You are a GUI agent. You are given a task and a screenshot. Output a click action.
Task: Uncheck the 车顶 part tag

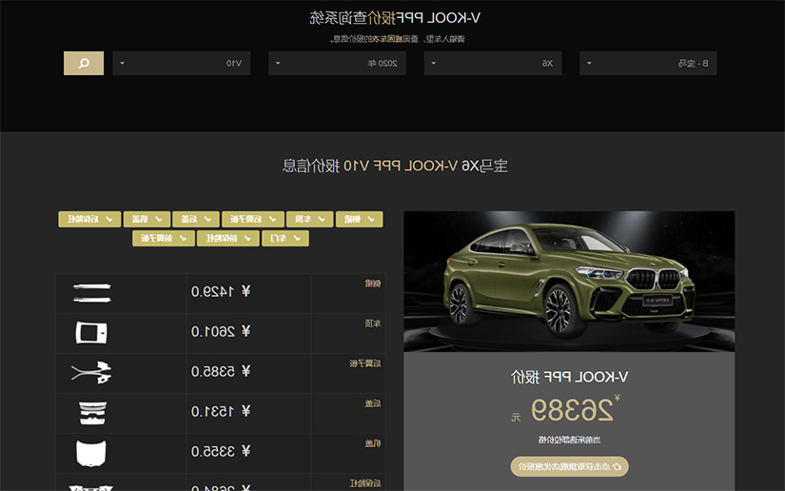310,219
